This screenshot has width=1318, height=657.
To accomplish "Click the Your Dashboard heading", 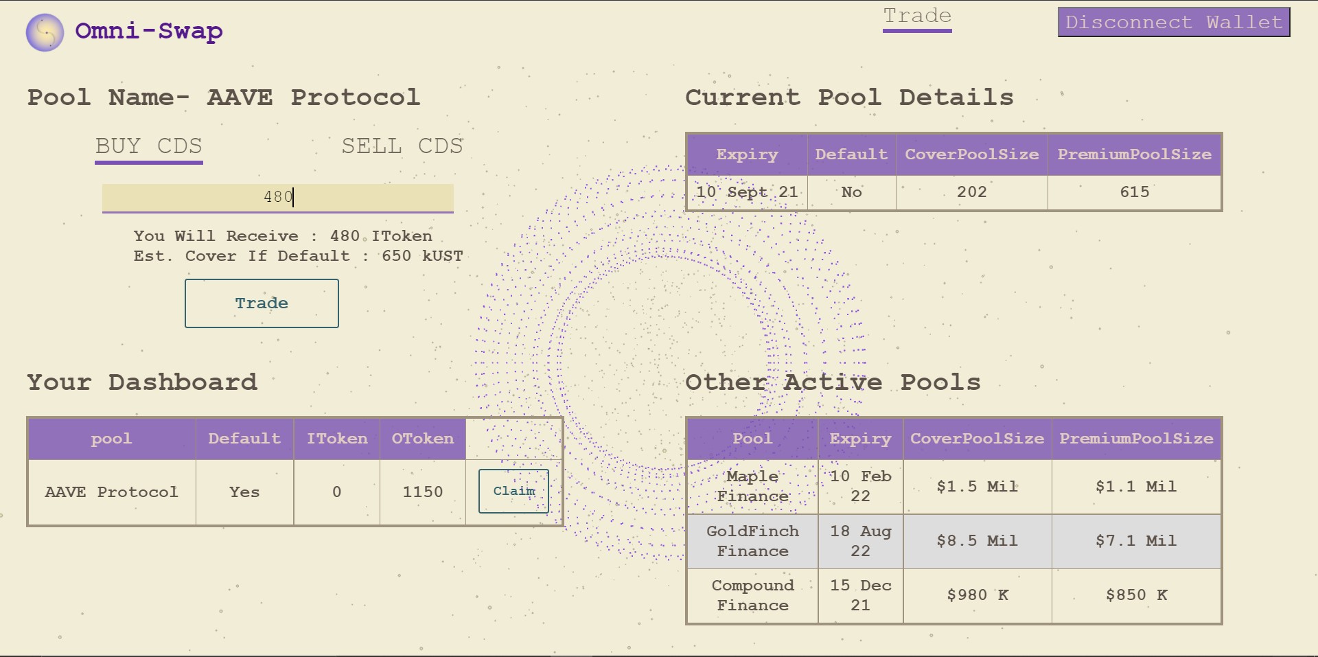I will [142, 382].
